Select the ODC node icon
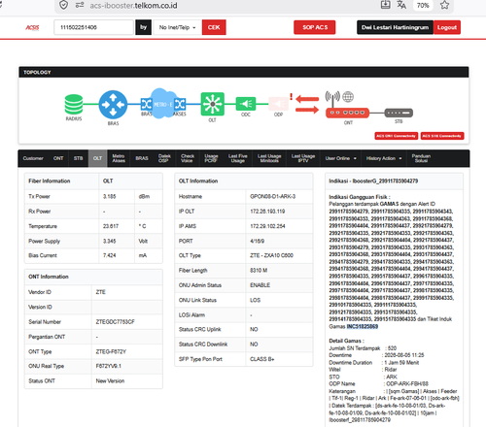 (246, 104)
